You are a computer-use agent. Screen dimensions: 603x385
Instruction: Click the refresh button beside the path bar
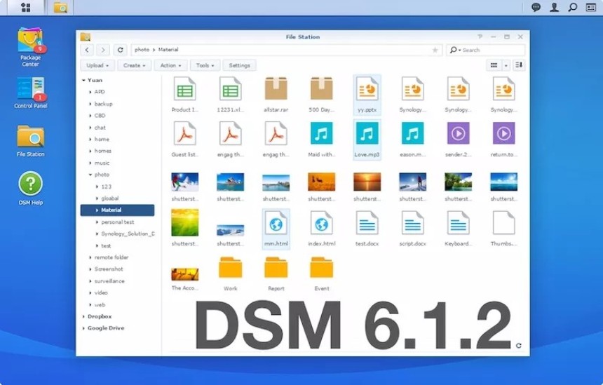(121, 50)
